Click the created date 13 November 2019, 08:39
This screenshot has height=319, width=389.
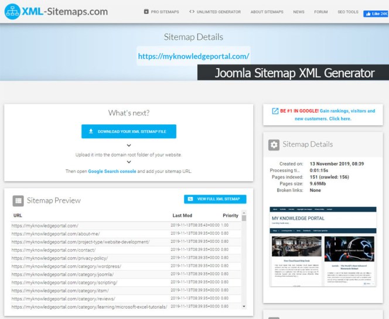[337, 164]
